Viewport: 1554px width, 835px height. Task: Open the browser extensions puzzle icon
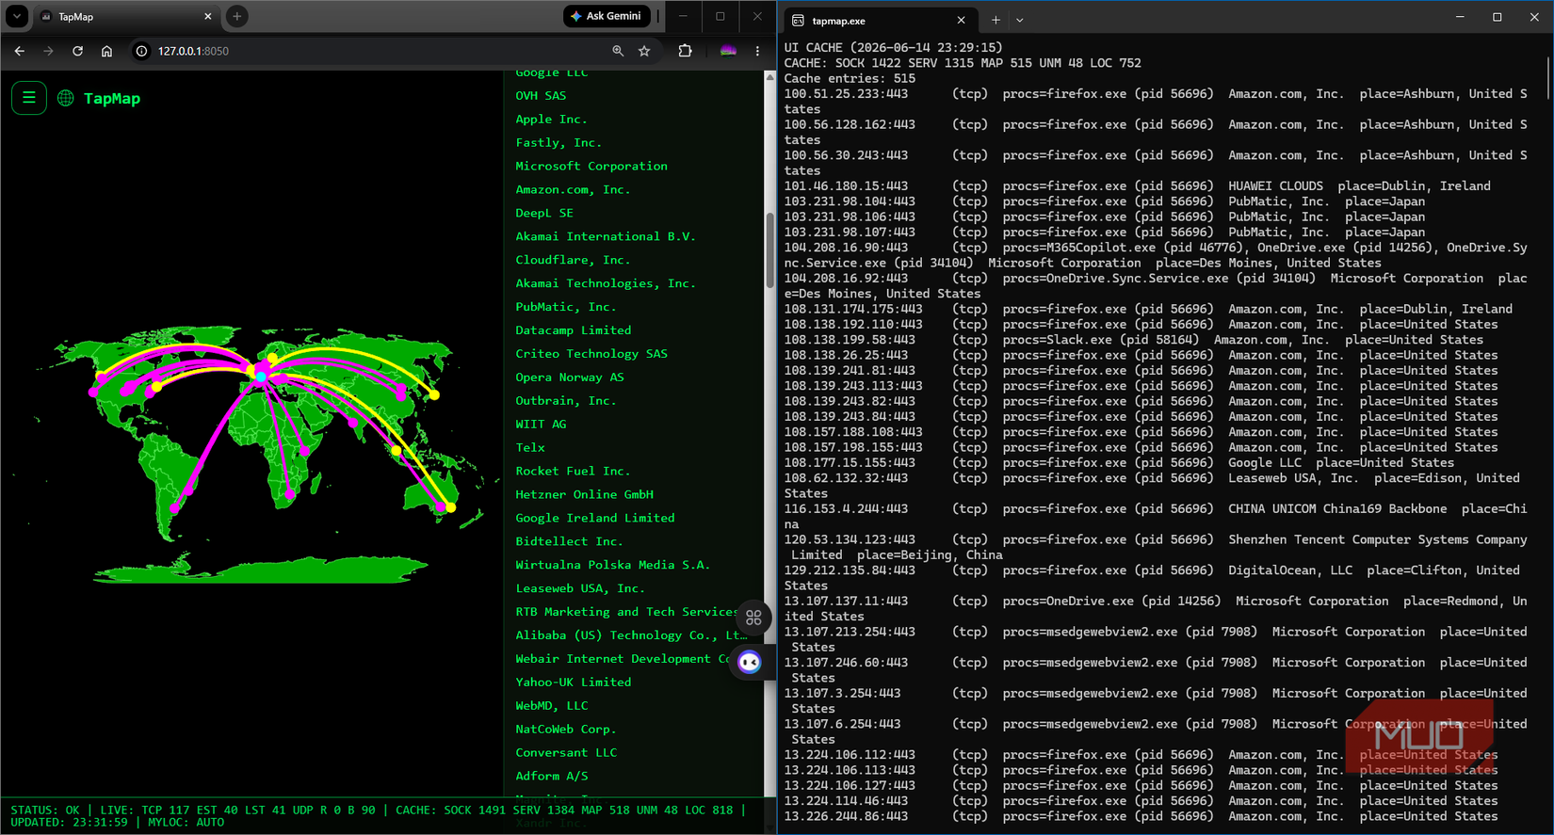click(685, 51)
